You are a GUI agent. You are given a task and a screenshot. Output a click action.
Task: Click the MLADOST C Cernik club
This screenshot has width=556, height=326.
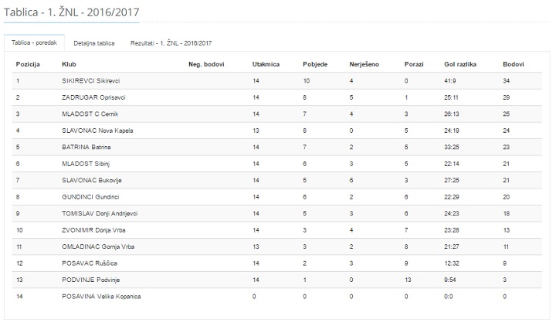tap(90, 114)
